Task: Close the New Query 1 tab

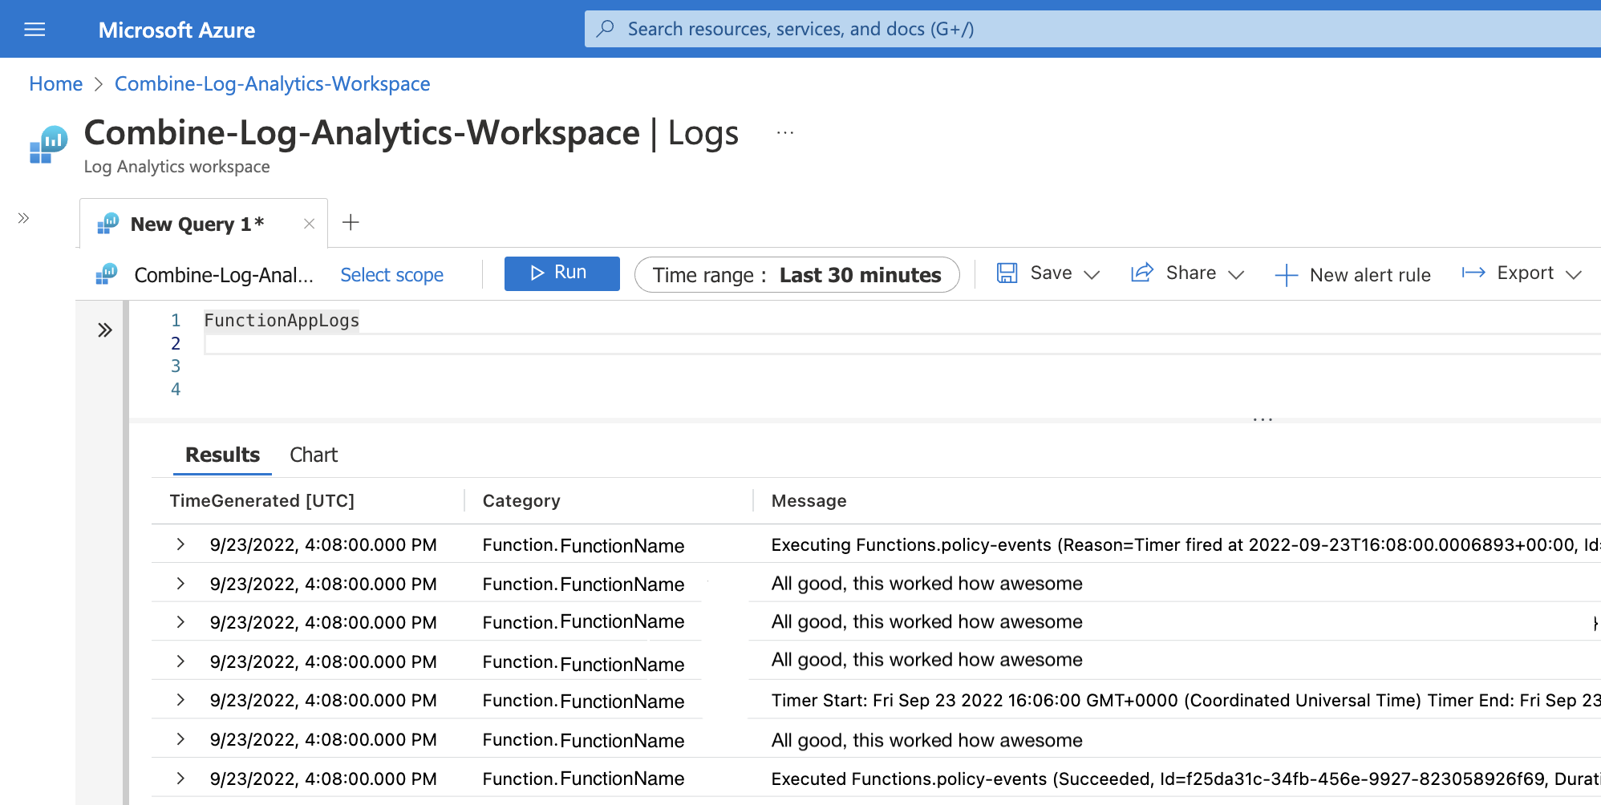Action: click(309, 225)
